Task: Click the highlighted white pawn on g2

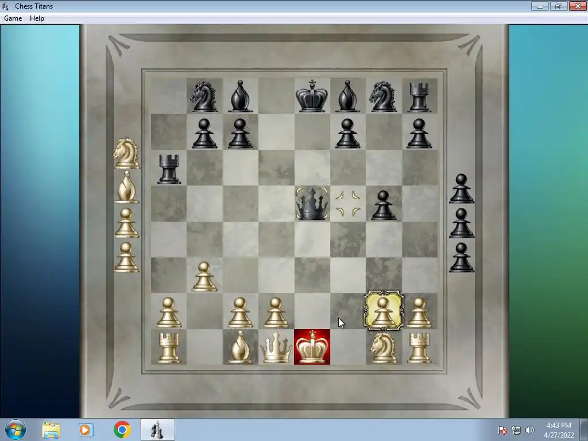Action: (x=384, y=311)
